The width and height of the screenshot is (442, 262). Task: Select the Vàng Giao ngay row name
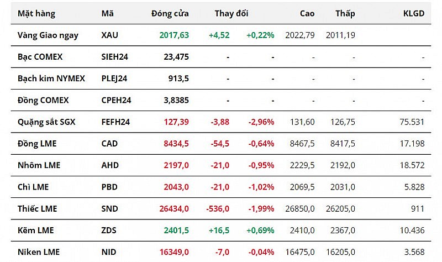coord(48,35)
